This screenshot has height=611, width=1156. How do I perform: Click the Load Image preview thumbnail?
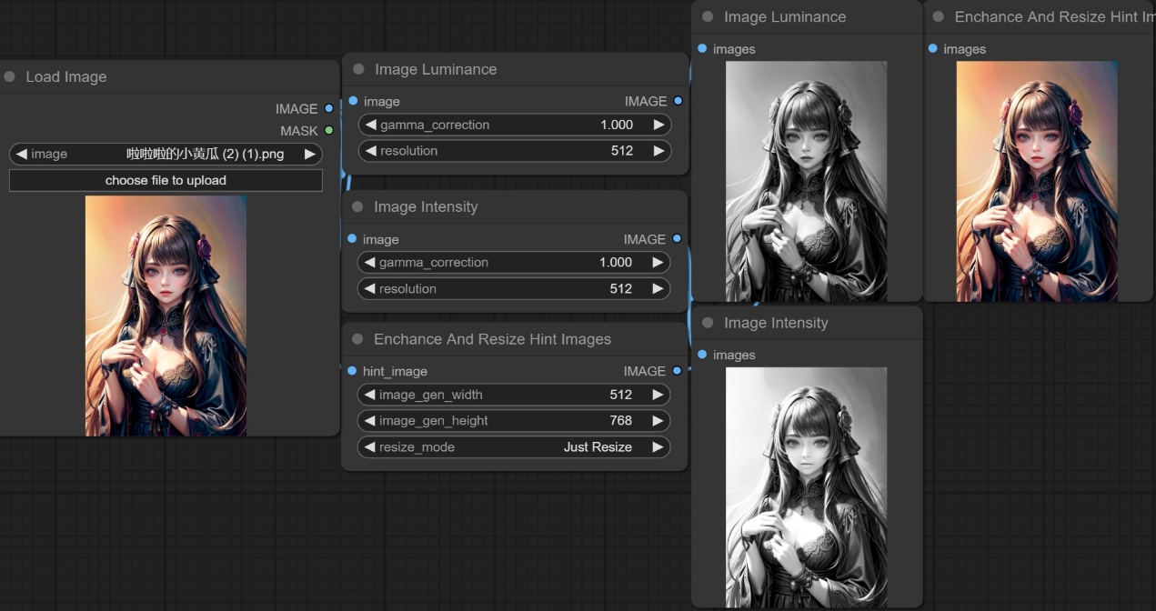click(166, 316)
